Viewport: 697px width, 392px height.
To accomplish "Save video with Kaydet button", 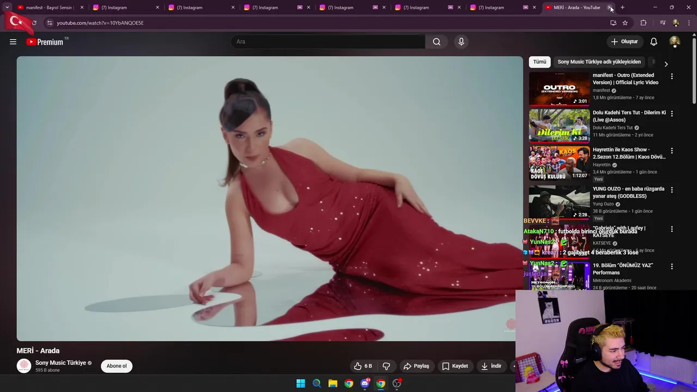I will pyautogui.click(x=455, y=366).
